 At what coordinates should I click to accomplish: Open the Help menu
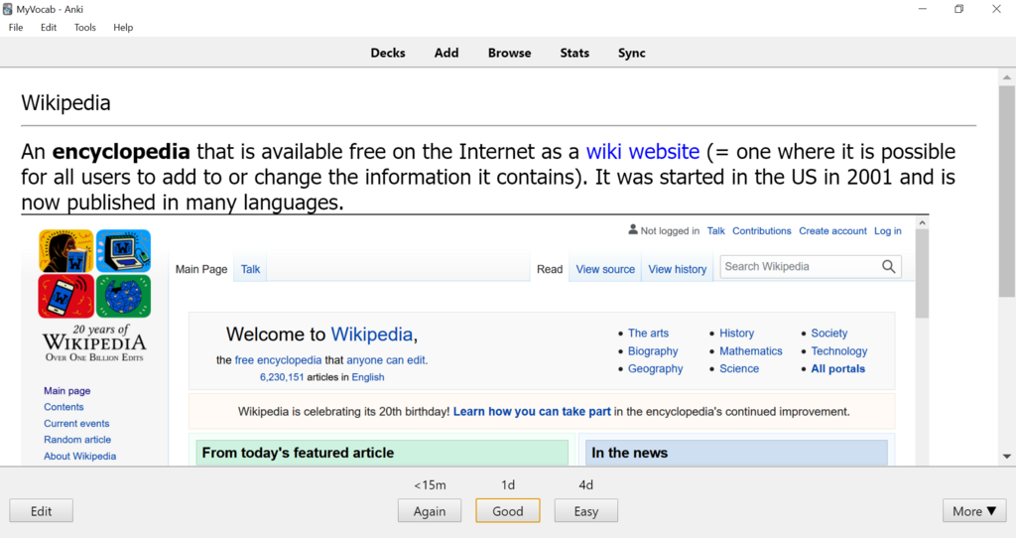pos(123,27)
